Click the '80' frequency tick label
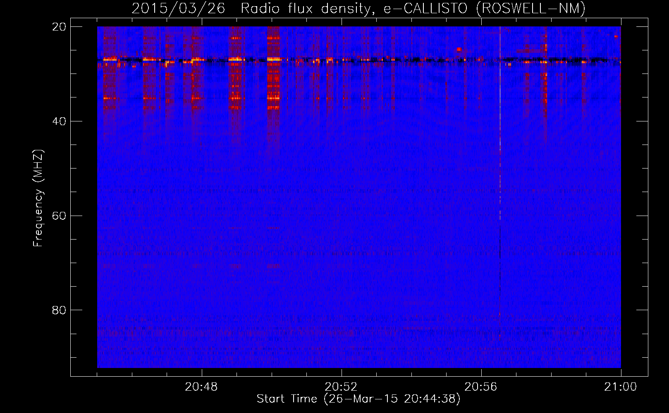 (59, 310)
